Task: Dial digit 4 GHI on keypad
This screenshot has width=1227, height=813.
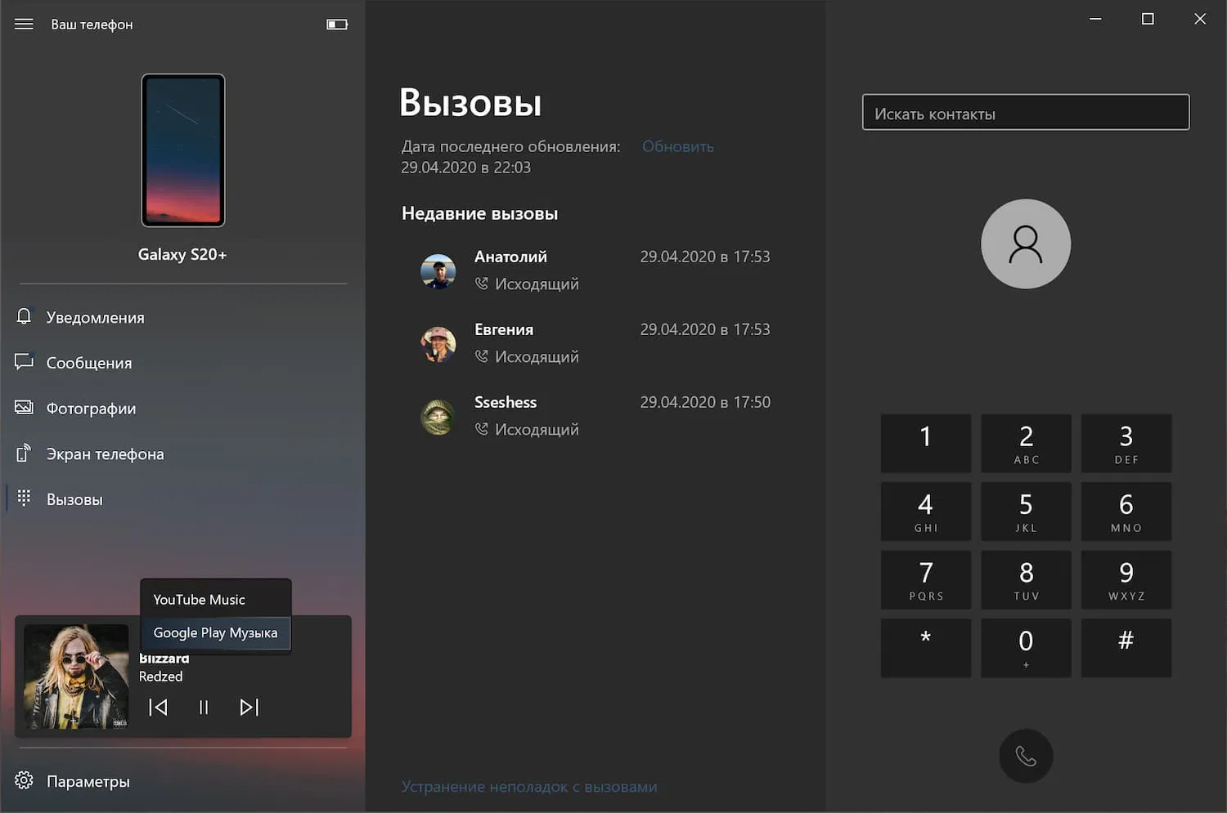Action: pos(926,511)
